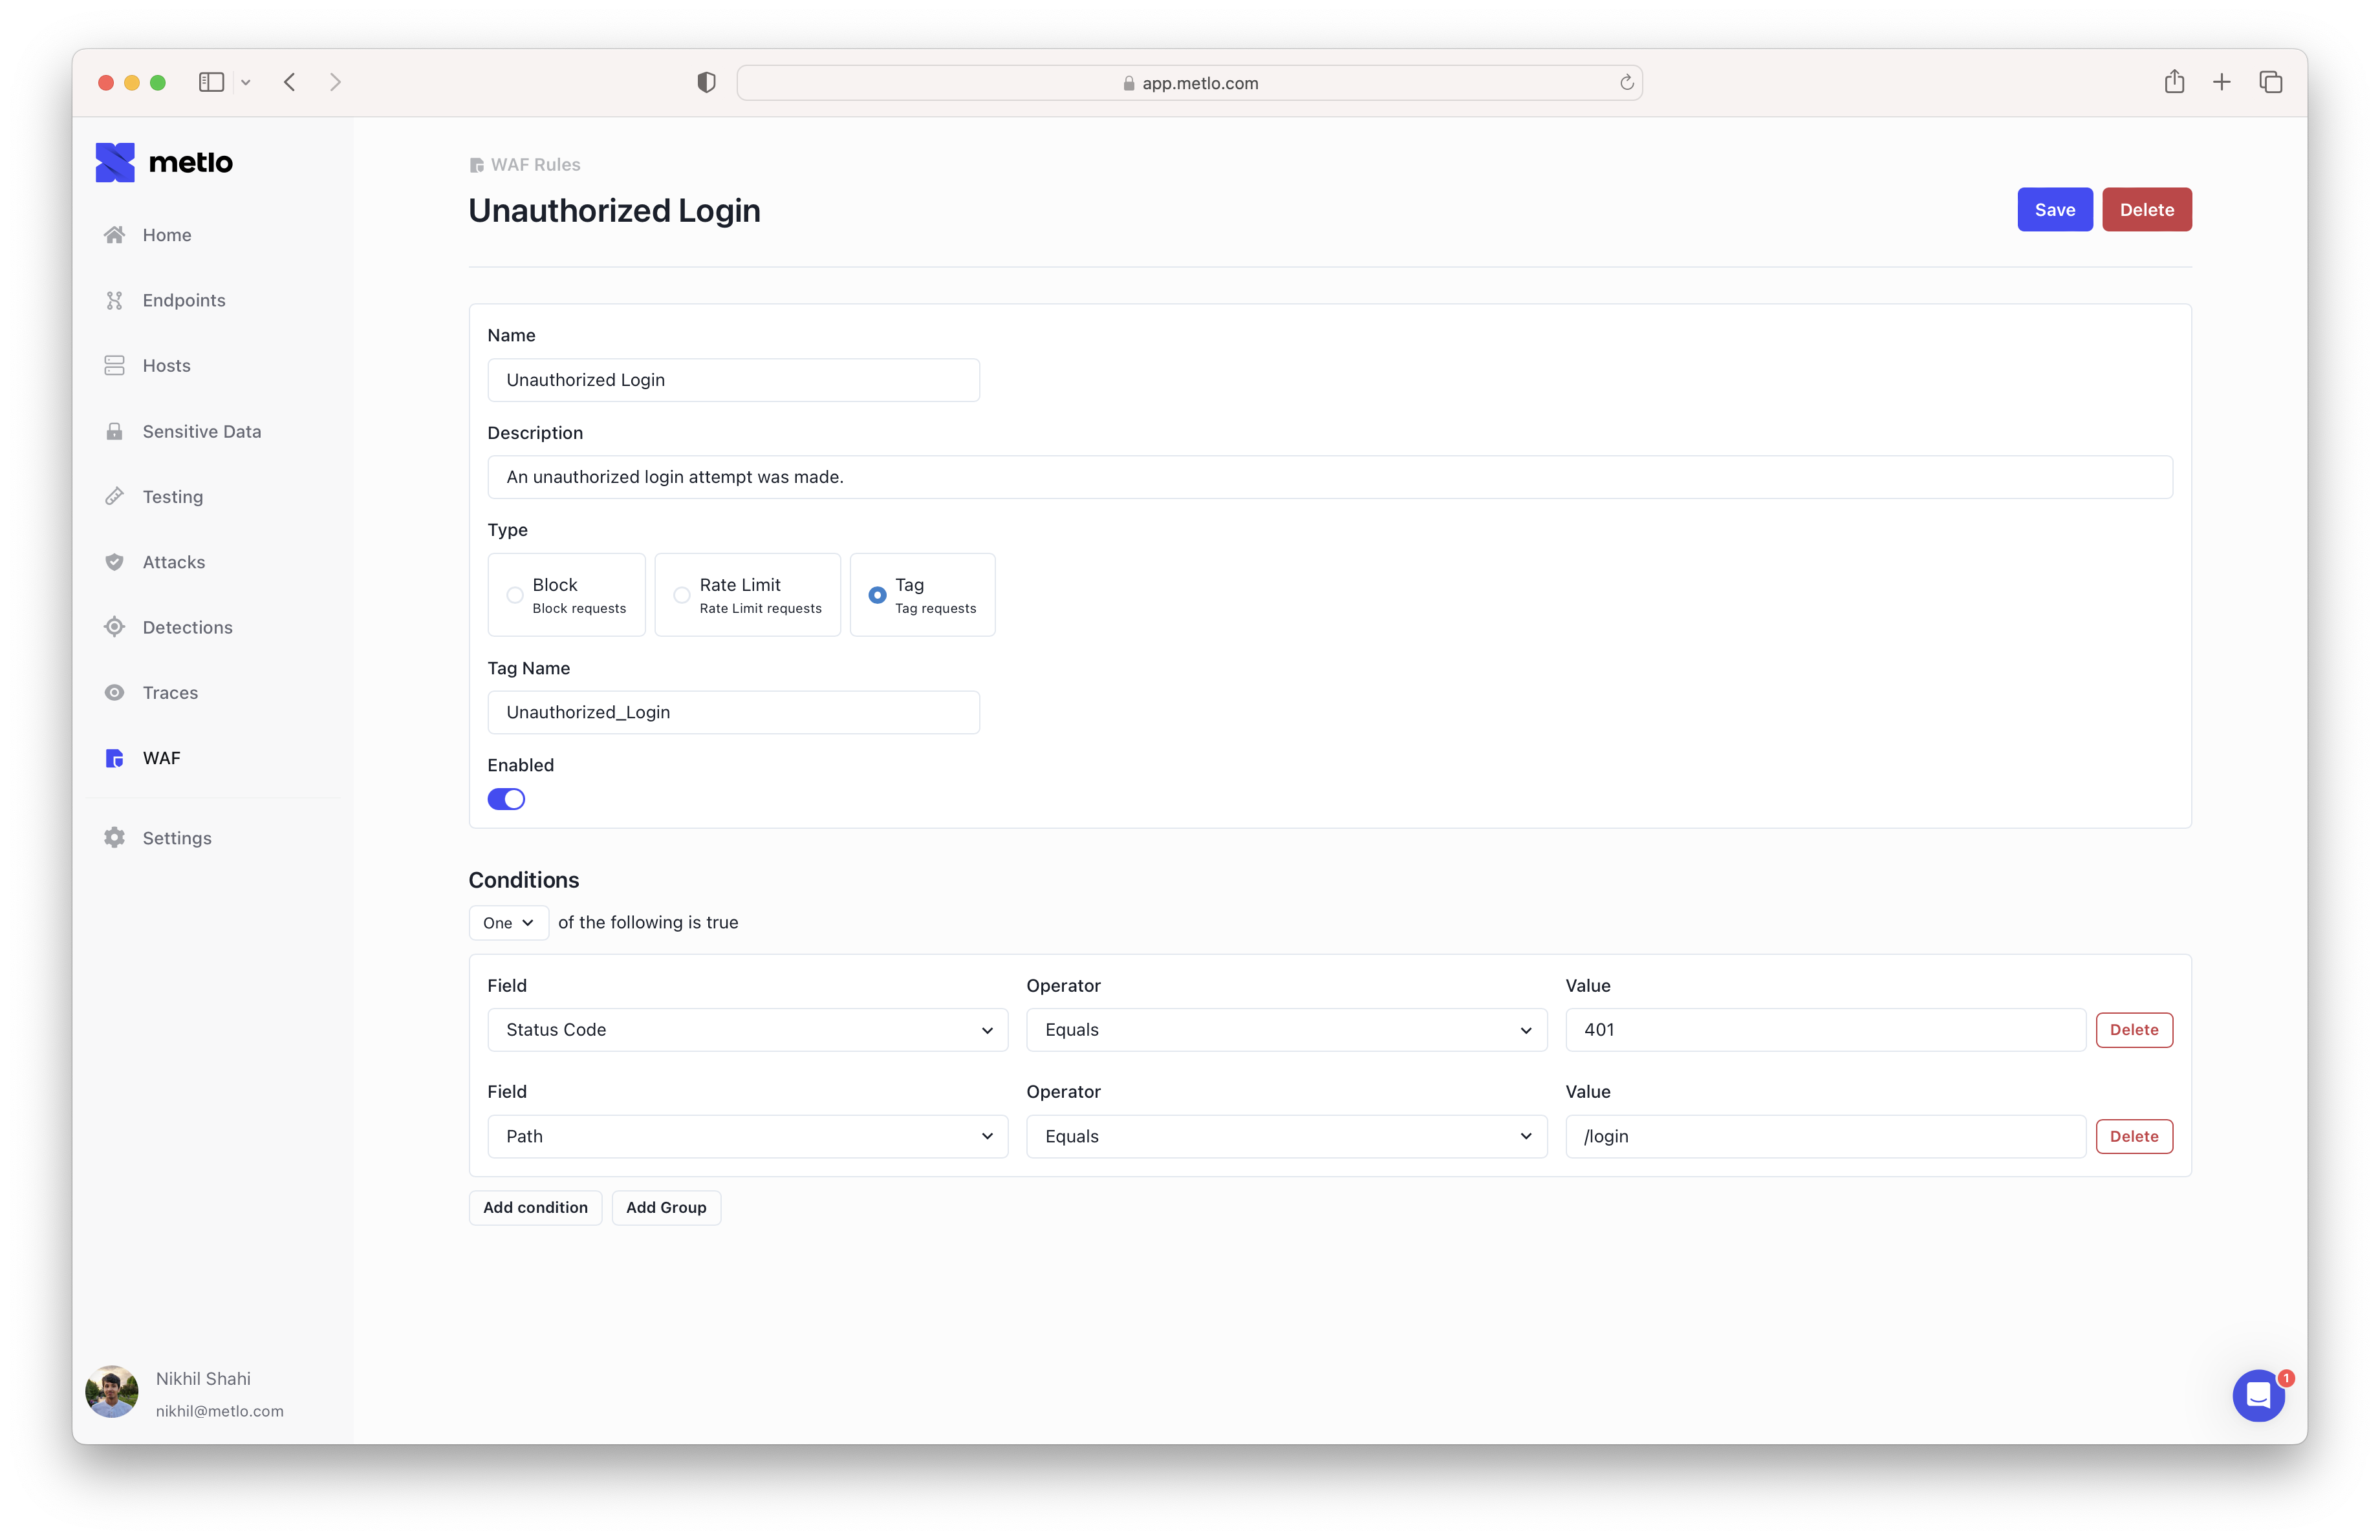The image size is (2380, 1540).
Task: Navigate to Testing in sidebar
Action: tap(172, 497)
